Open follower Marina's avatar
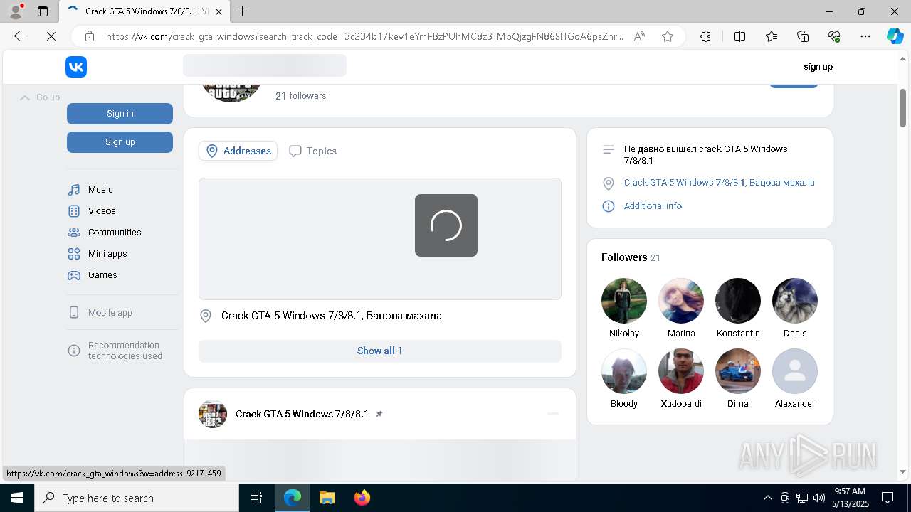911x512 pixels. (681, 301)
